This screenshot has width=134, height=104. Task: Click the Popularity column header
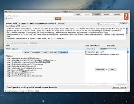coord(111,46)
